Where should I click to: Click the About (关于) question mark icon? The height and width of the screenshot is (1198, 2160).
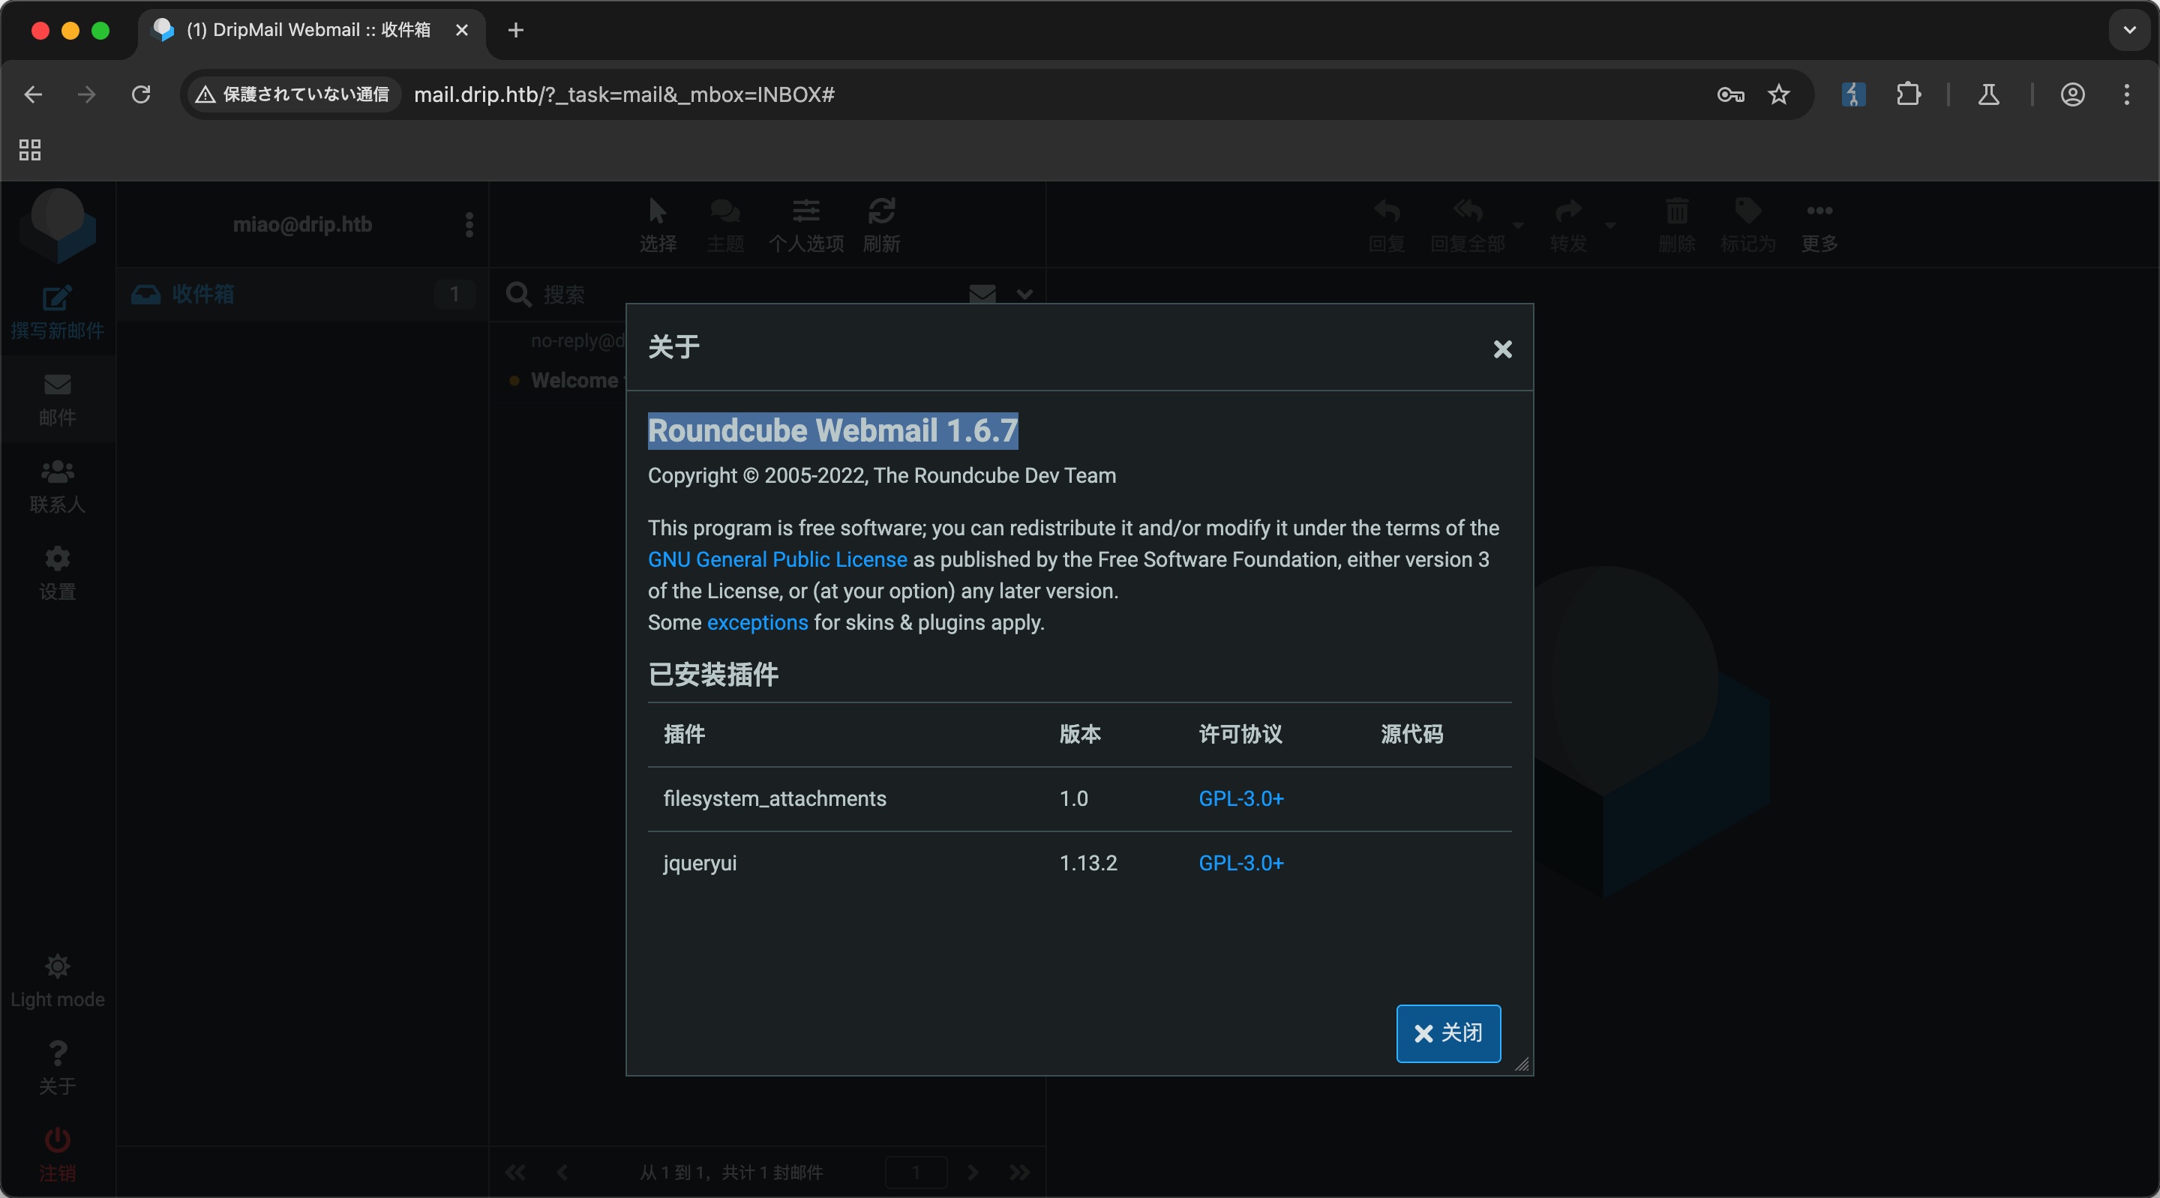click(57, 1054)
